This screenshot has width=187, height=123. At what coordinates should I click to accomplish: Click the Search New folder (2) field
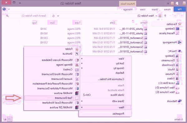(26, 16)
